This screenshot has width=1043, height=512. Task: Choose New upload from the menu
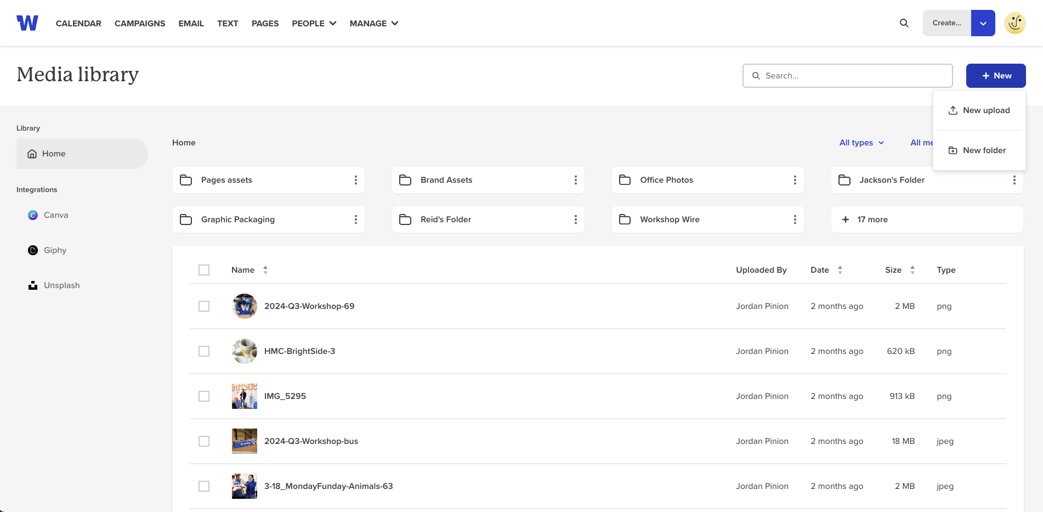pos(979,110)
